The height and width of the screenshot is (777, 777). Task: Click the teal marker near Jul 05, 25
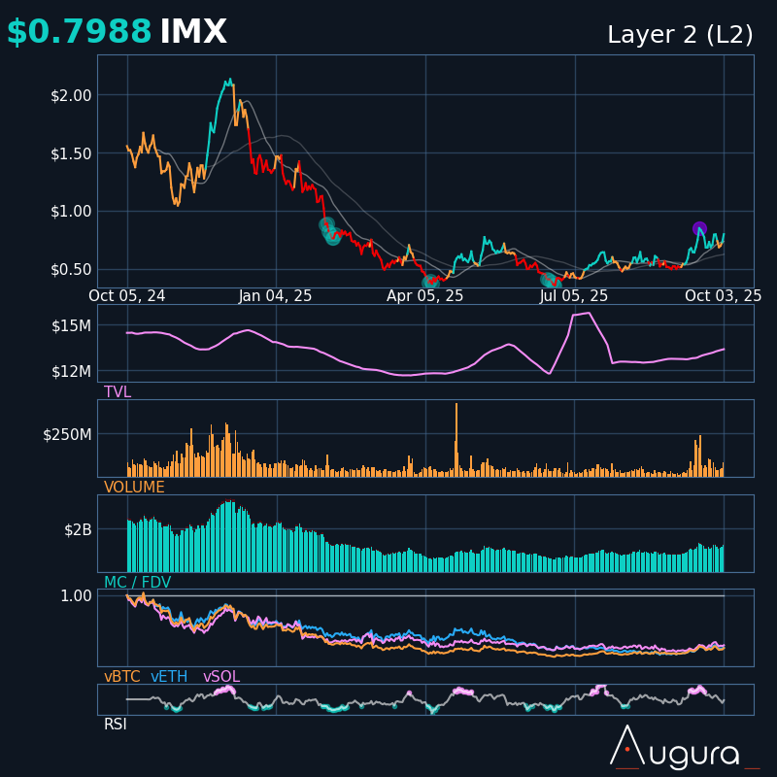549,281
